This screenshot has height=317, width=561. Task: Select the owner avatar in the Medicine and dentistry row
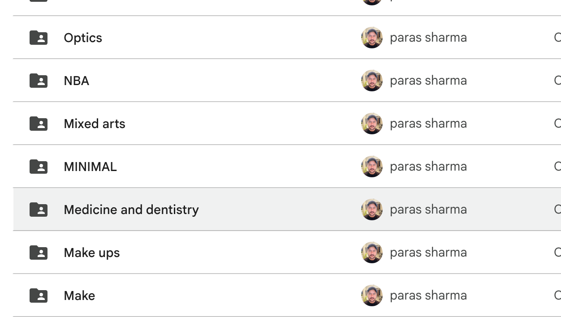pos(372,210)
